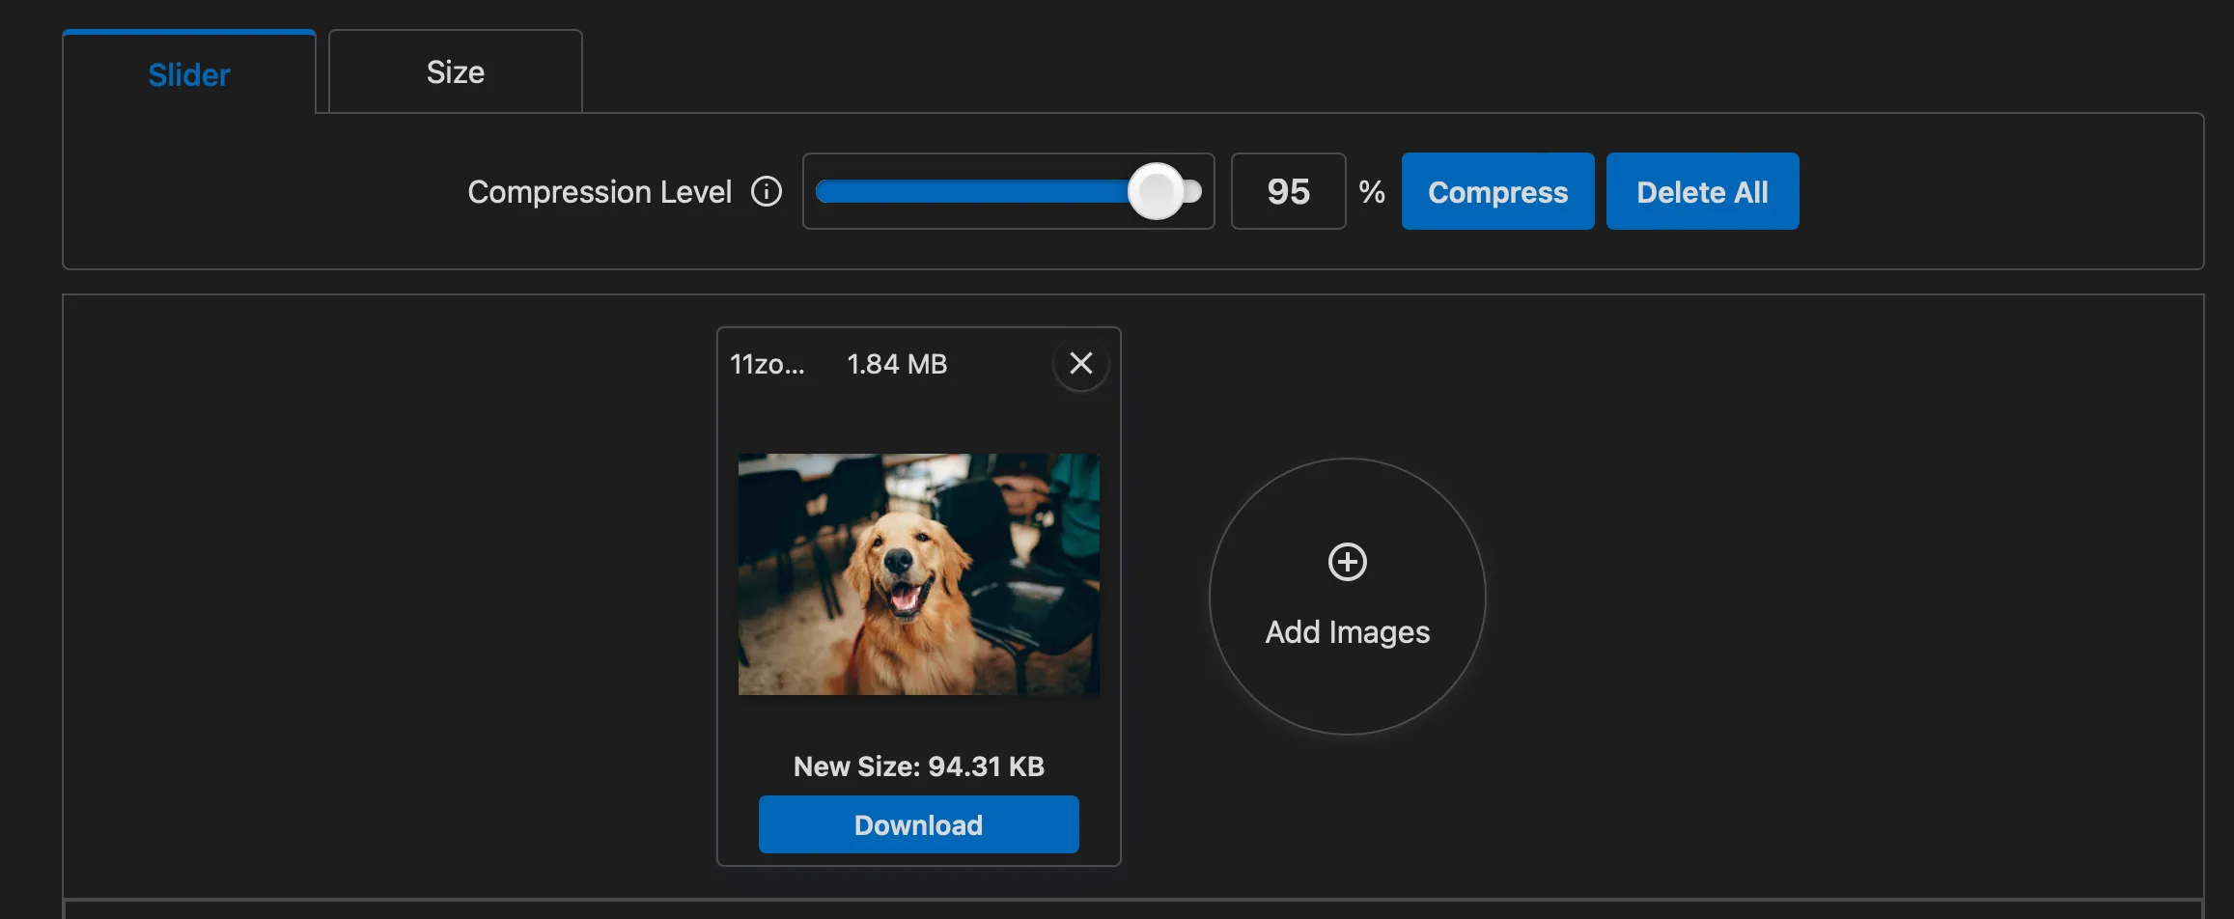The image size is (2234, 919).
Task: Click the Compression Level label text
Action: pos(599,192)
